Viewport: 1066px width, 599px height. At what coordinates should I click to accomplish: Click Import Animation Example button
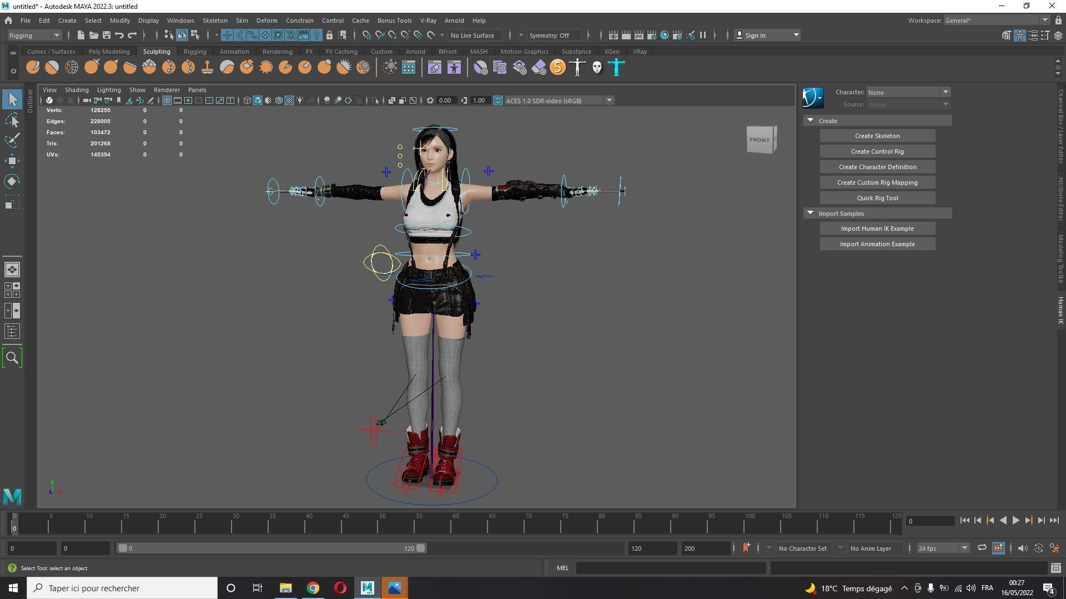877,244
